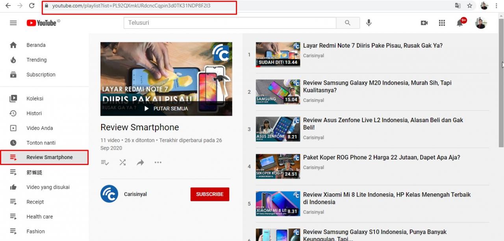Open Video yang disukai in sidebar

pos(44,187)
